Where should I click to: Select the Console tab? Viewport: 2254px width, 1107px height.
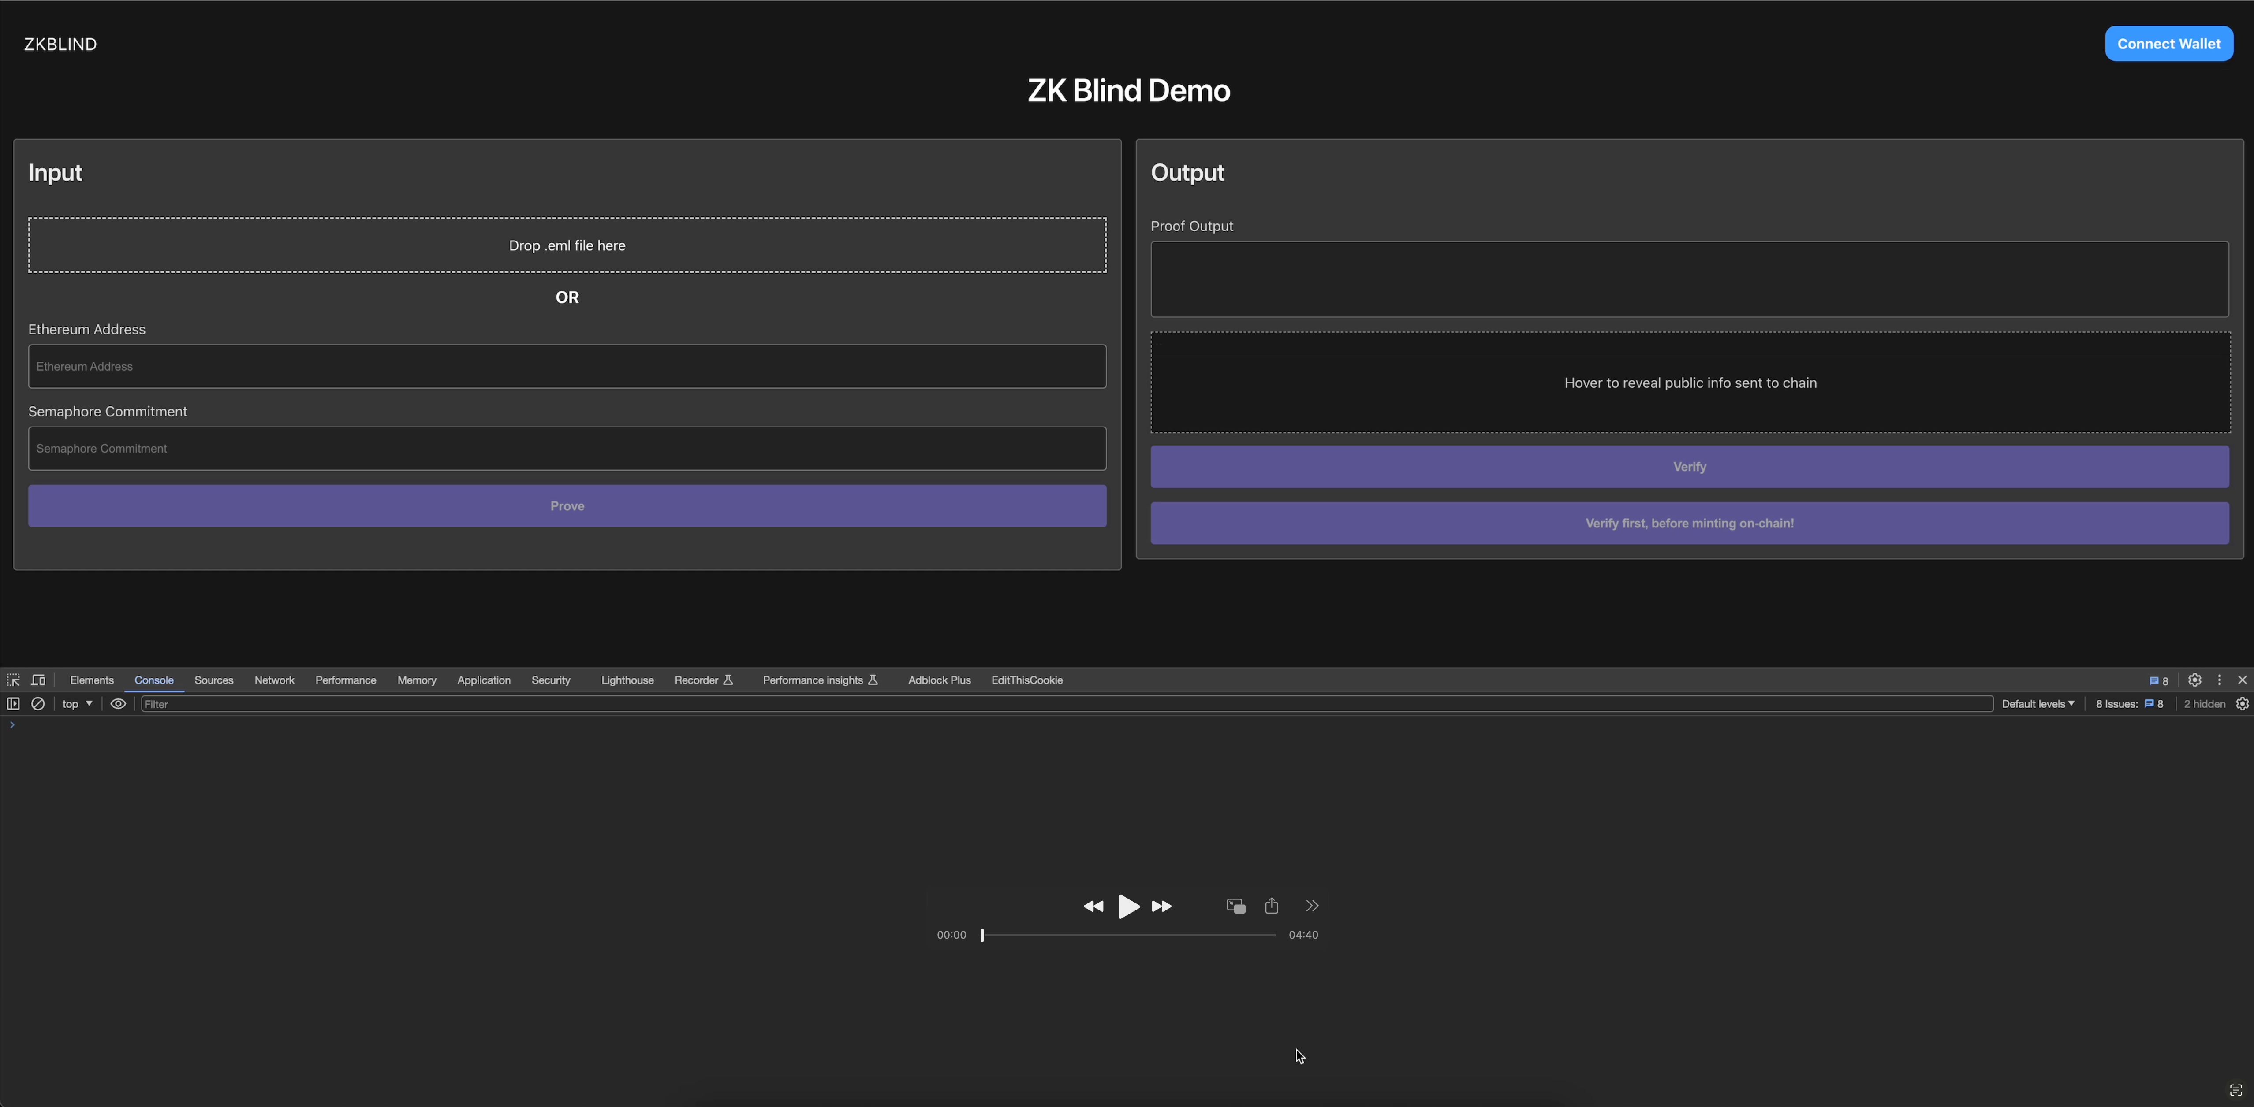click(x=154, y=680)
